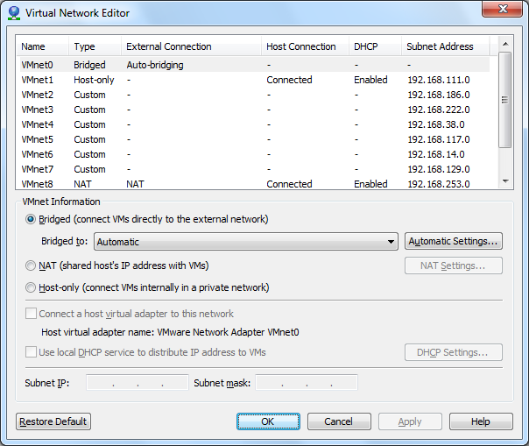
Task: Click the Auto-bridging cell of VMnet0
Action: (155, 65)
